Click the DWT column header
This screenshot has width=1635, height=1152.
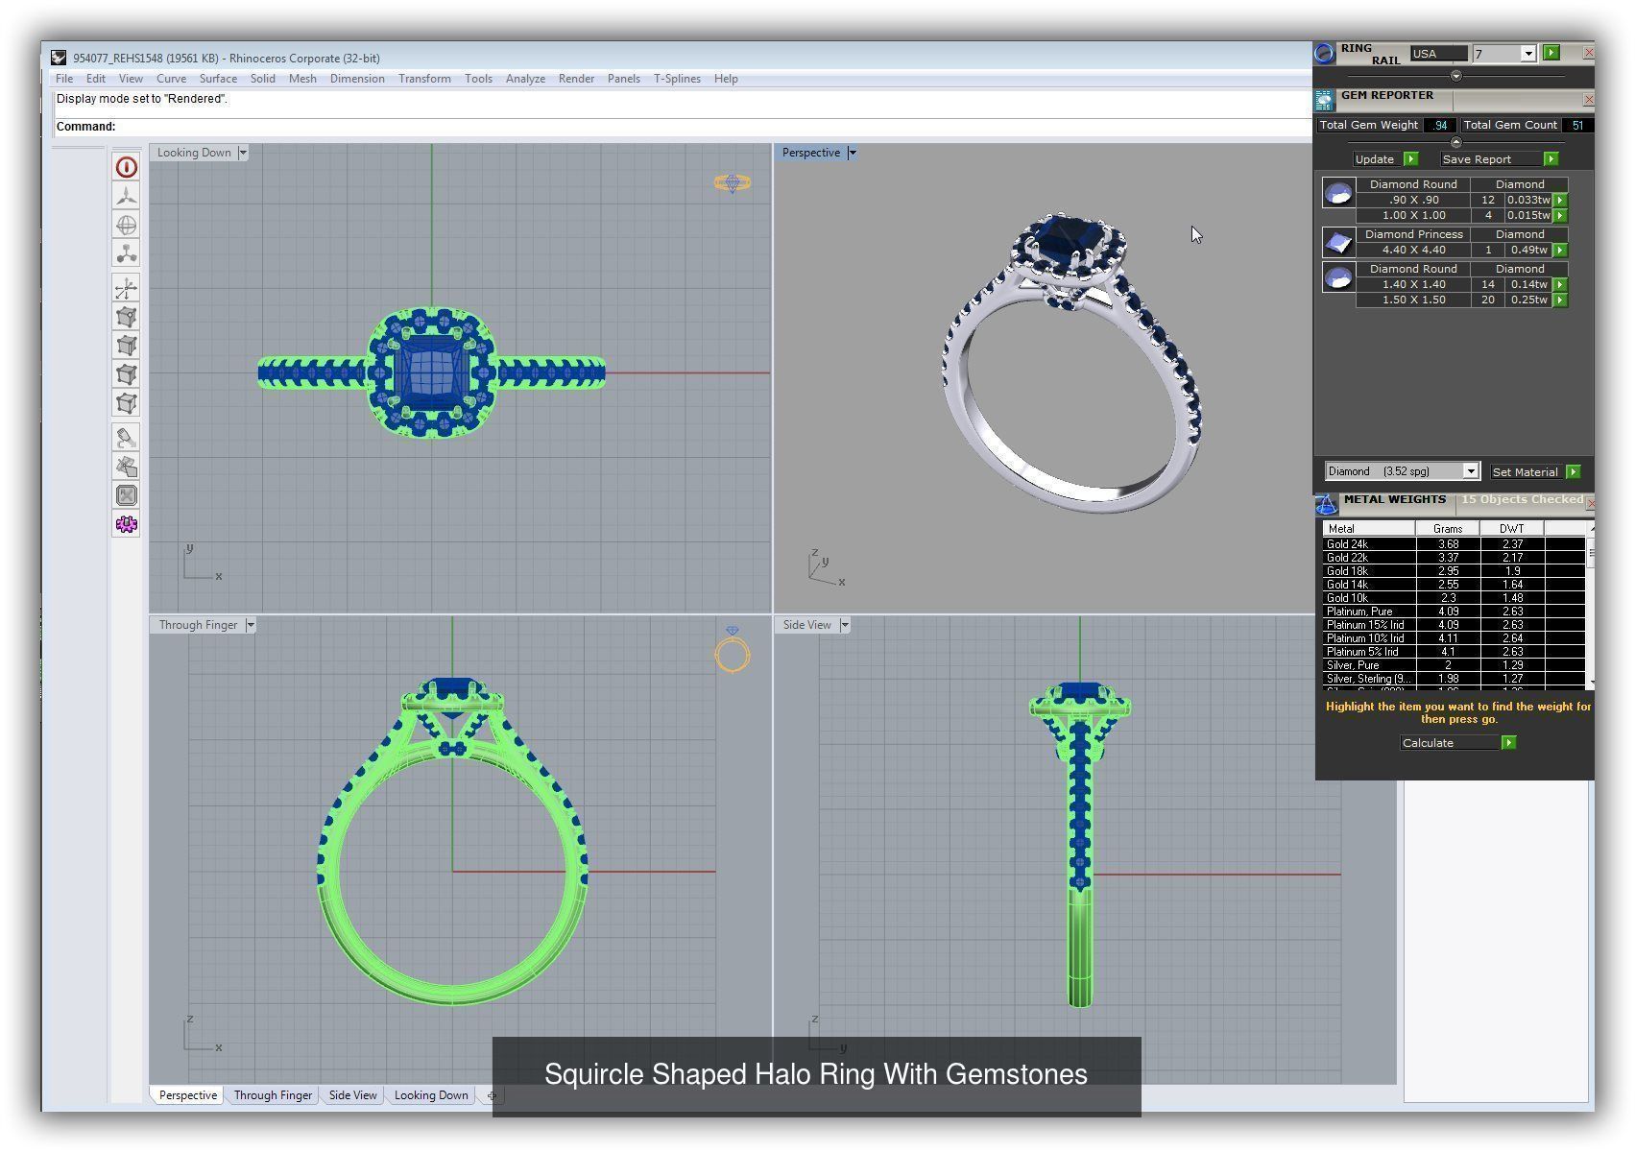click(x=1511, y=529)
